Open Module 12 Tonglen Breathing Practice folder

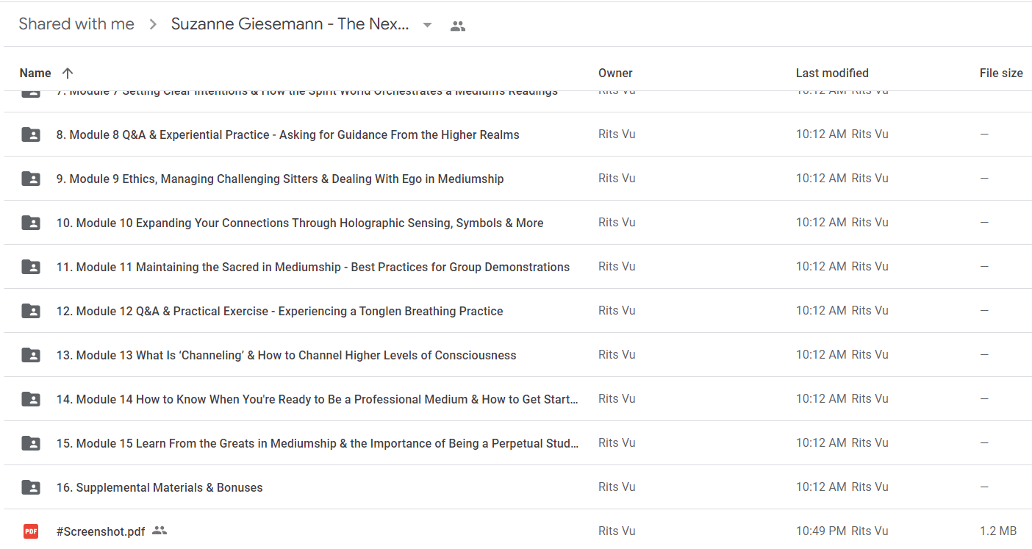pos(279,311)
